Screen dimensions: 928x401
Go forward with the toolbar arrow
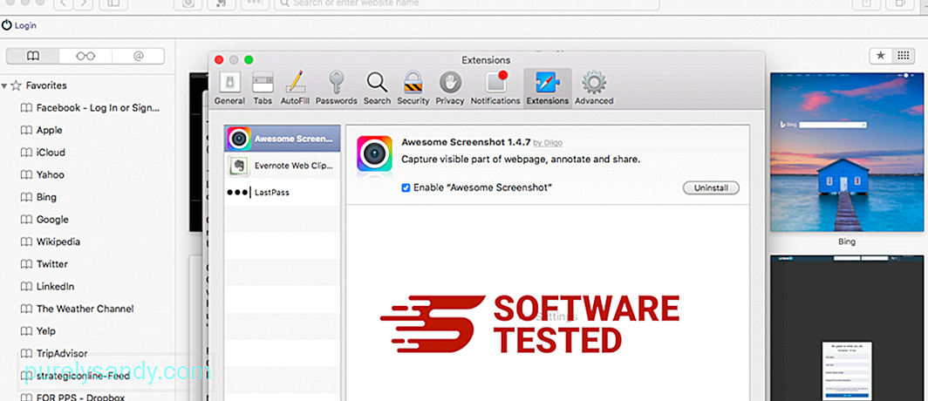pyautogui.click(x=84, y=3)
